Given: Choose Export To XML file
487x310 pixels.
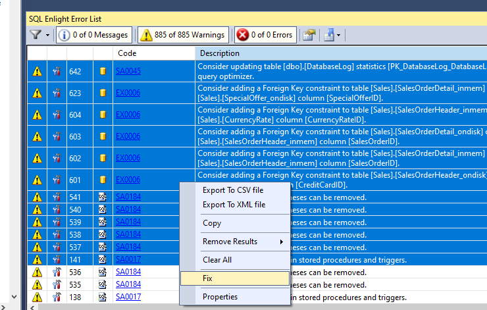Looking at the screenshot, I should pyautogui.click(x=234, y=205).
